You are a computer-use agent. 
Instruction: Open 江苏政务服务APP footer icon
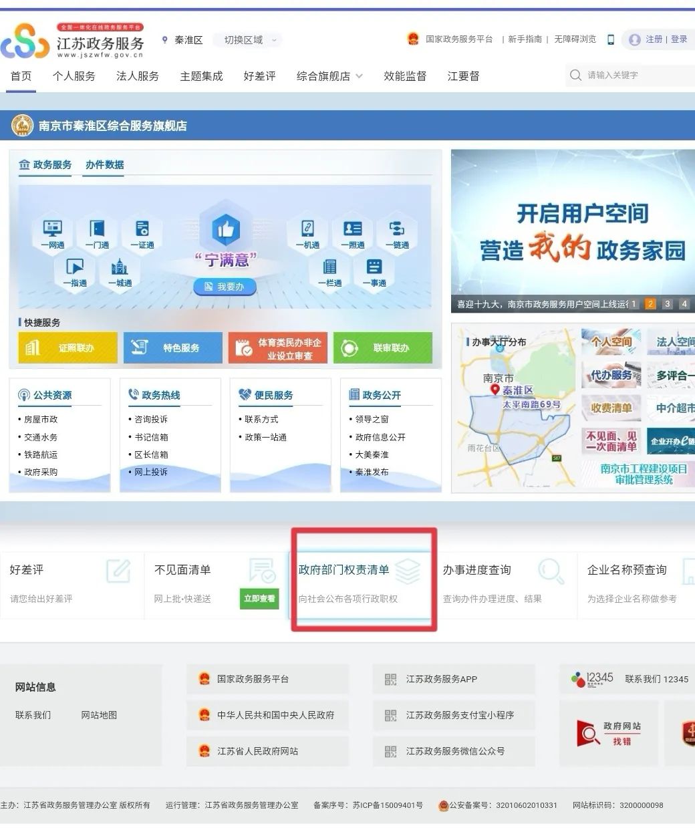454,679
